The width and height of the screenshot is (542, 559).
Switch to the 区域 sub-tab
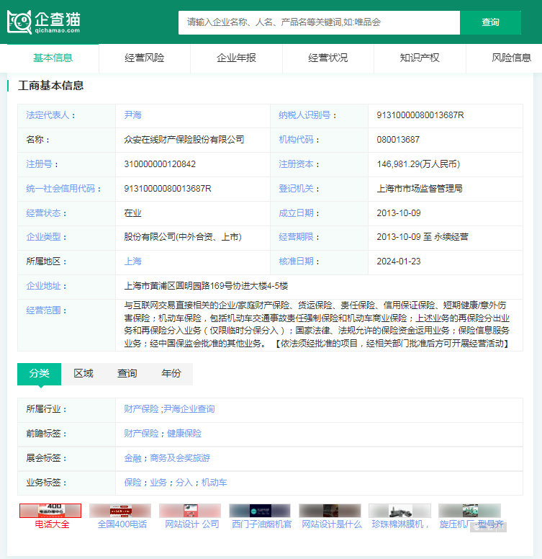click(x=83, y=374)
